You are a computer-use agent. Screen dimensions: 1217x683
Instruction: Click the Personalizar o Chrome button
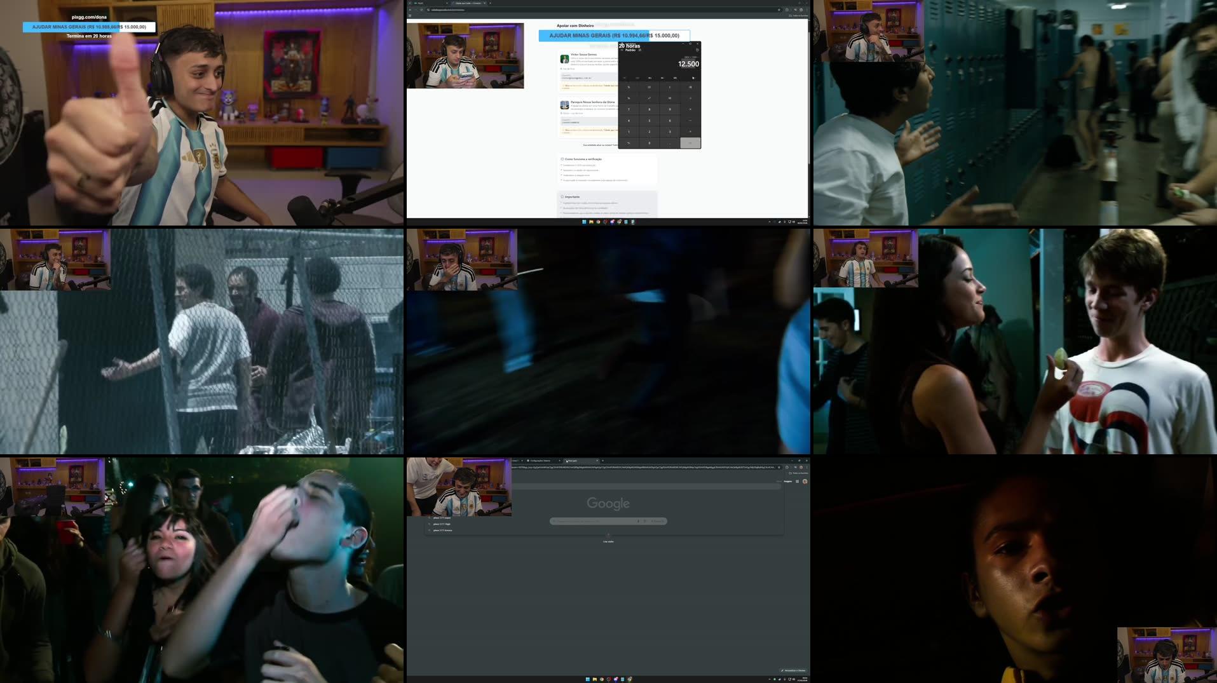[791, 670]
